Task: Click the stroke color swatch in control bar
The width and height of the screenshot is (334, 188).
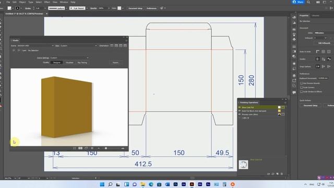Action: (18, 8)
